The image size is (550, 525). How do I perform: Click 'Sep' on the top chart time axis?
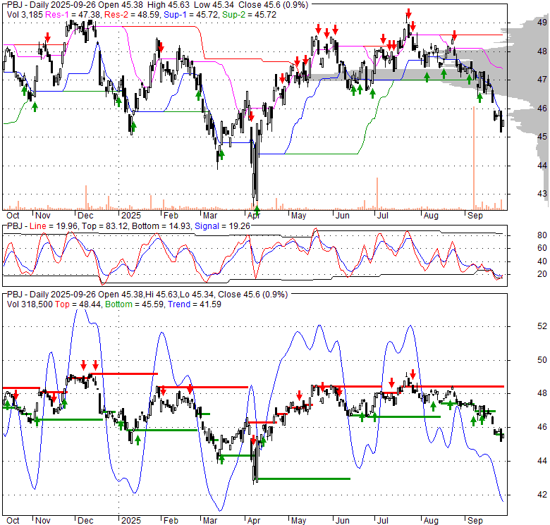pyautogui.click(x=475, y=216)
